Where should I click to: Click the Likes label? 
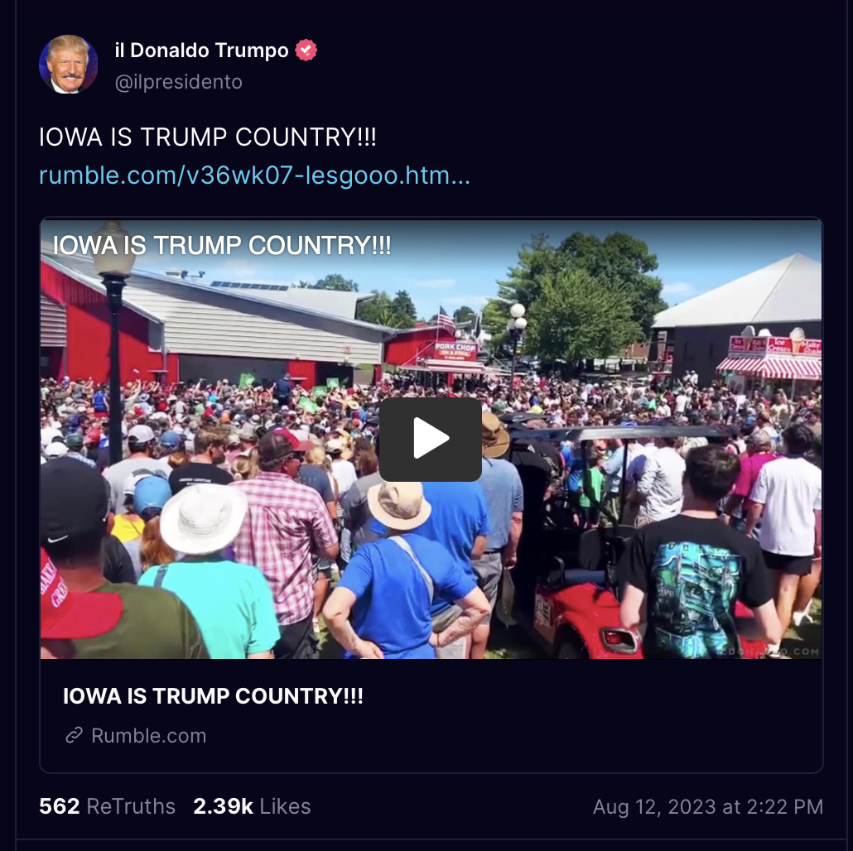285,805
